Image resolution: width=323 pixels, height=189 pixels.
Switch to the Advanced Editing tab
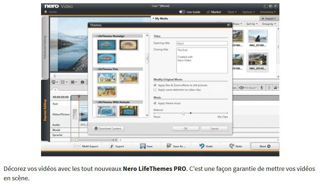(x=45, y=48)
